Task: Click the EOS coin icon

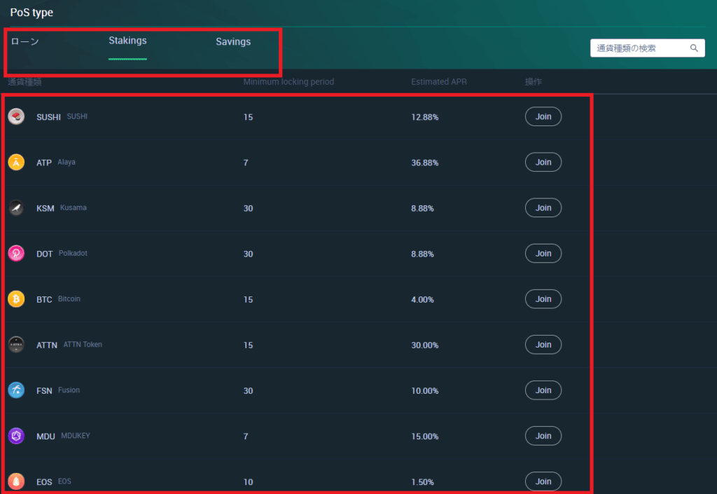Action: pos(16,481)
